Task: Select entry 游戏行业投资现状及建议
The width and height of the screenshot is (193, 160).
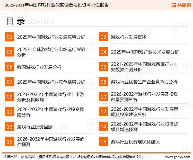Action: click(x=135, y=142)
